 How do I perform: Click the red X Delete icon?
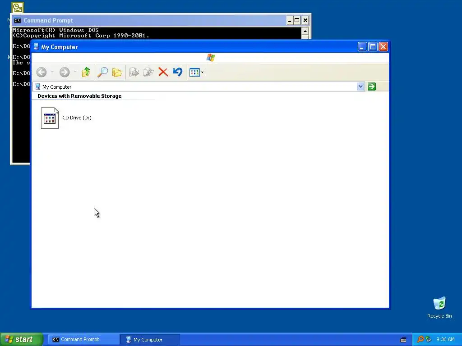(x=163, y=72)
